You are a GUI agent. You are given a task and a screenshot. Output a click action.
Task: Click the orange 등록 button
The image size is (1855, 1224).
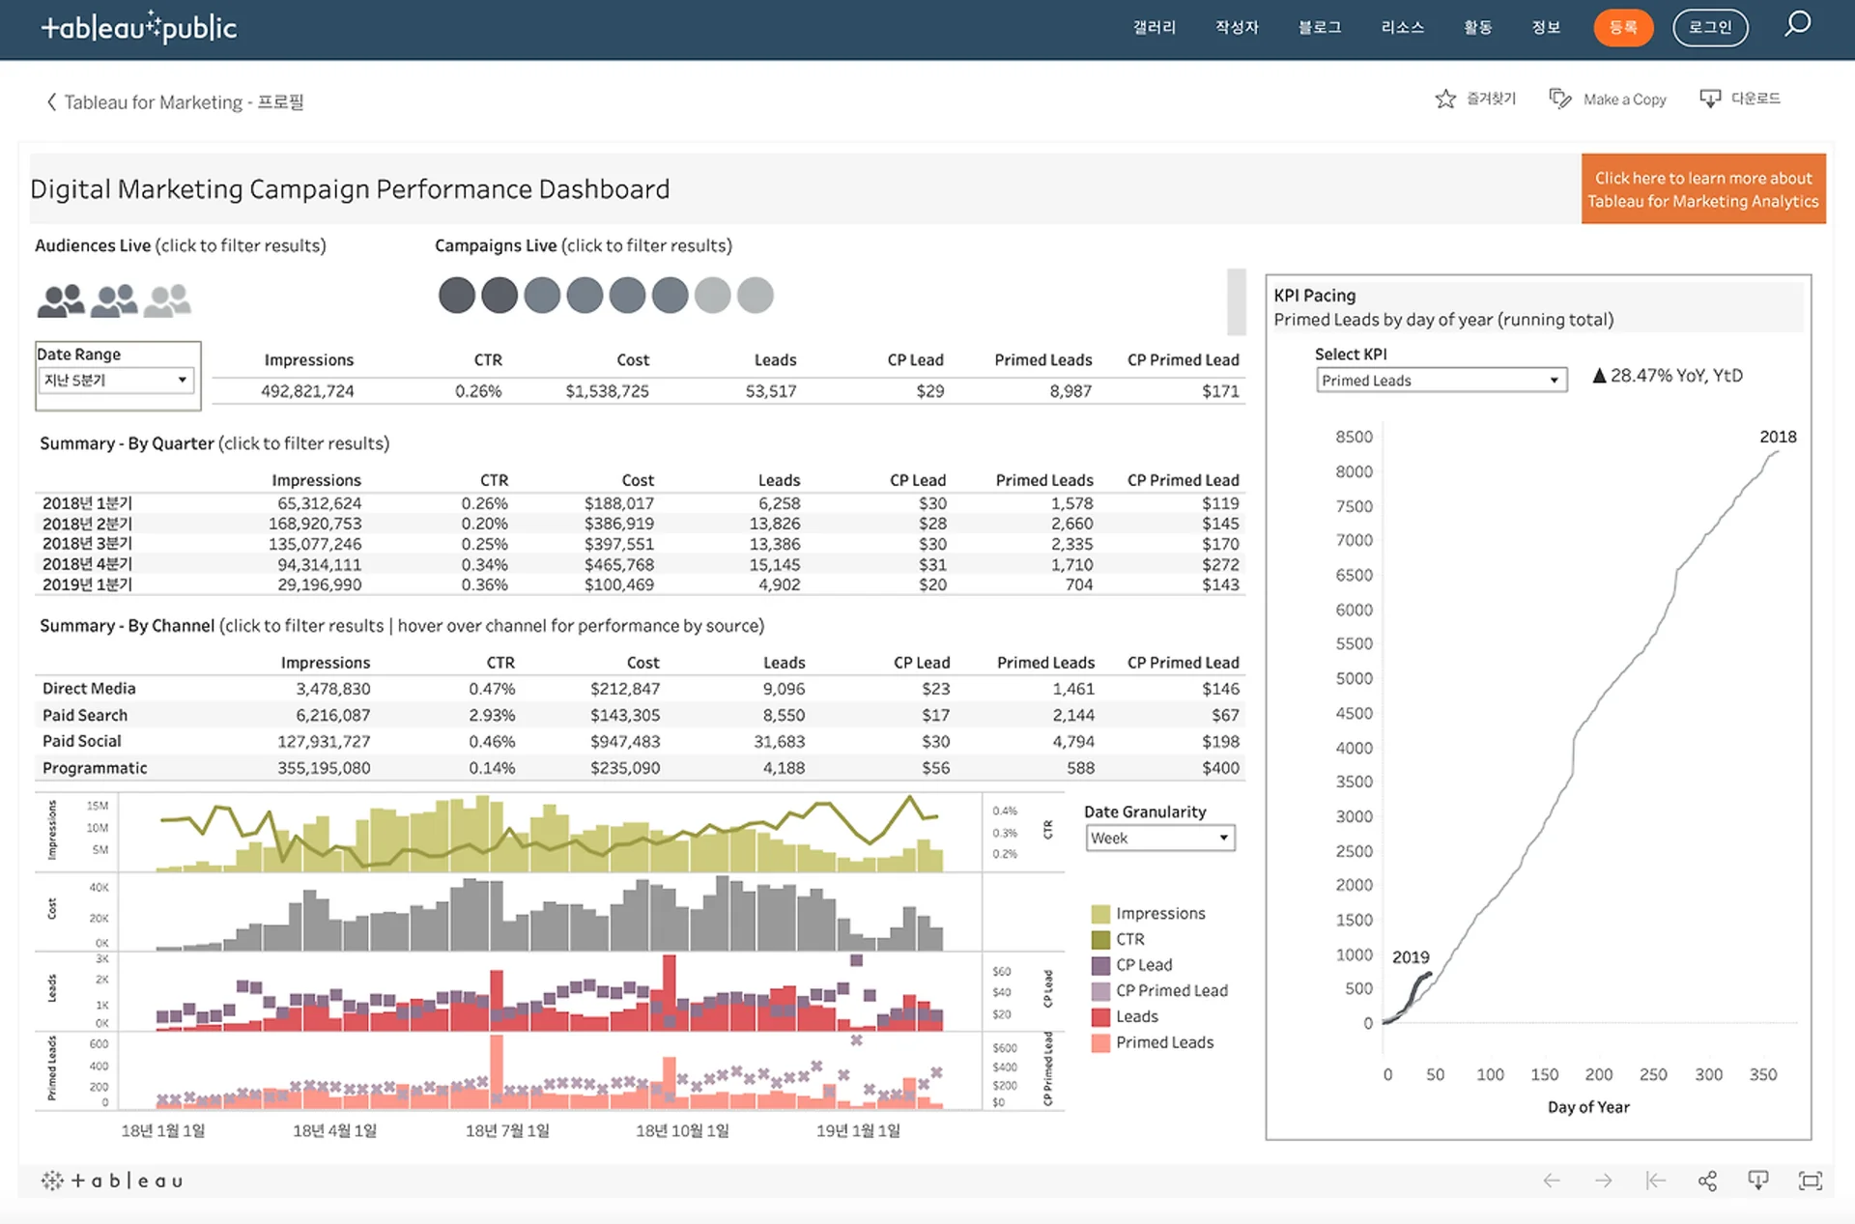[1623, 27]
